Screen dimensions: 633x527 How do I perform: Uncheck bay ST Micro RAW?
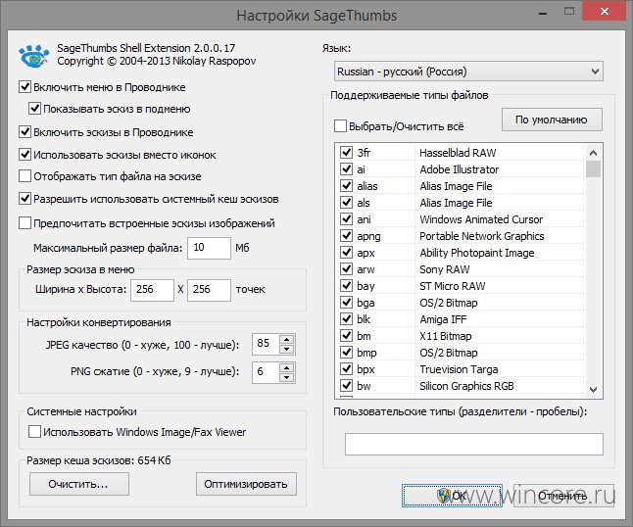[x=346, y=285]
